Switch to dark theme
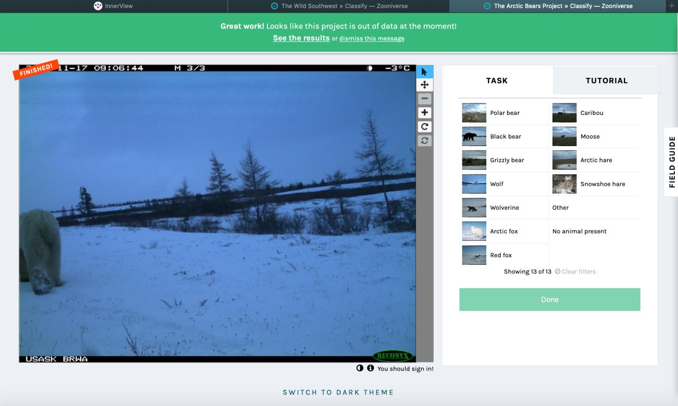This screenshot has height=406, width=678. pos(338,392)
